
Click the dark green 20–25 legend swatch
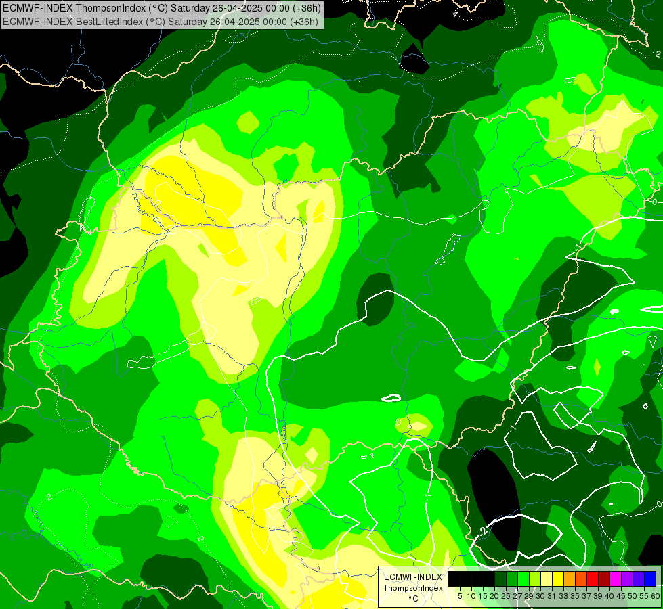click(x=500, y=579)
